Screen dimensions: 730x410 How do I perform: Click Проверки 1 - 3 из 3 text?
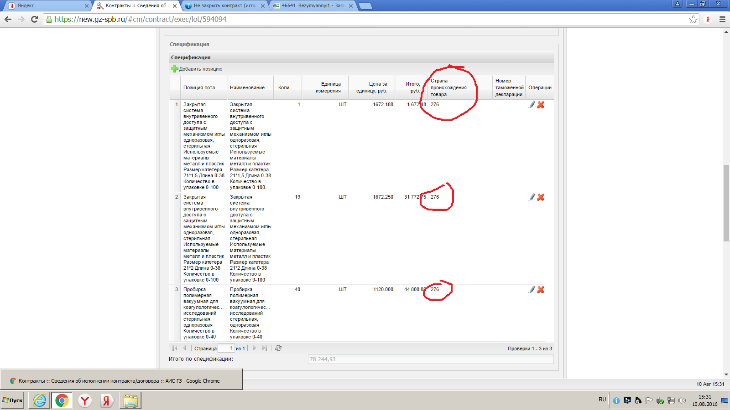(530, 348)
